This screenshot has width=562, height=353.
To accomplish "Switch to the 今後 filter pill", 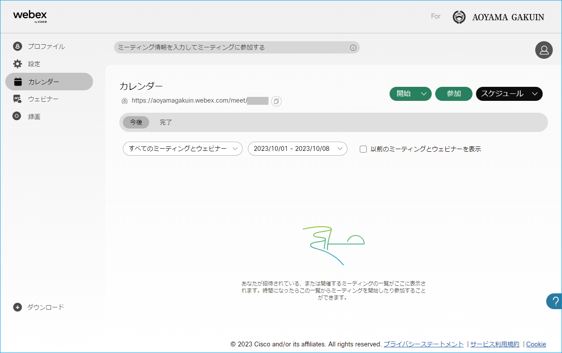I will [x=136, y=122].
